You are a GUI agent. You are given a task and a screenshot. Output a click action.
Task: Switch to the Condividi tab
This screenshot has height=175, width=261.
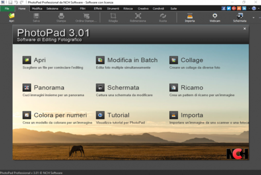point(158,9)
